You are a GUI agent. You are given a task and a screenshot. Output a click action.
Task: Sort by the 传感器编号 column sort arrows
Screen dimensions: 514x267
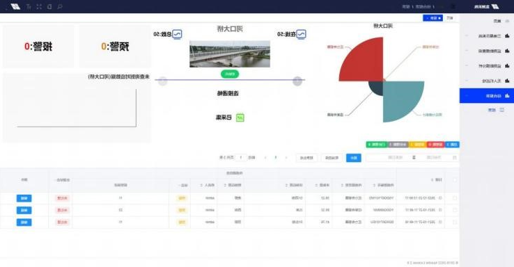[x=375, y=185]
